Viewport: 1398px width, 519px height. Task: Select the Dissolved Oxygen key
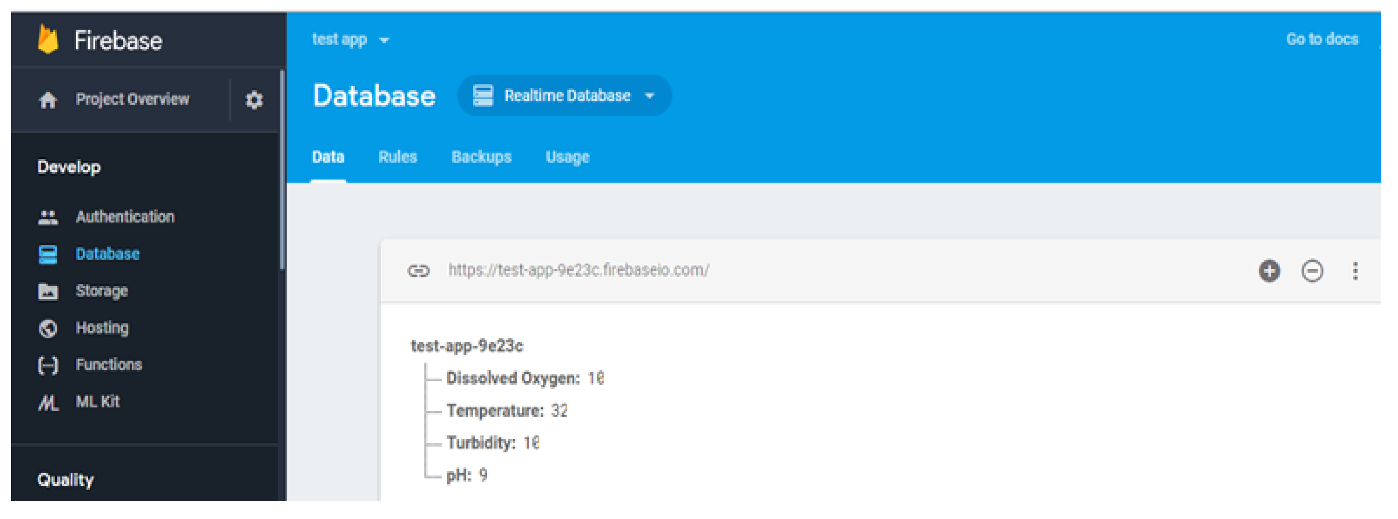pyautogui.click(x=513, y=378)
